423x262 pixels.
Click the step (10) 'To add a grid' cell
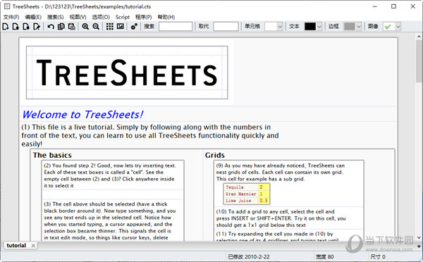pos(281,218)
